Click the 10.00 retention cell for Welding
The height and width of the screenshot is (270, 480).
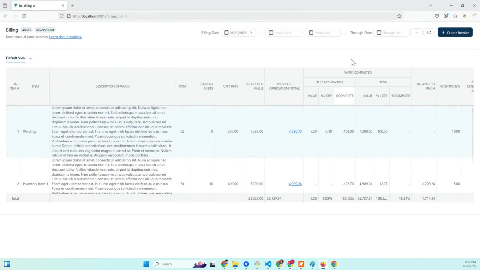tap(449, 131)
